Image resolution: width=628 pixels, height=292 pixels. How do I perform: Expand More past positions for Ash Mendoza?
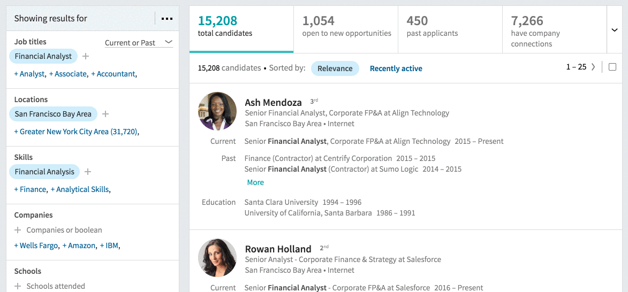[255, 182]
